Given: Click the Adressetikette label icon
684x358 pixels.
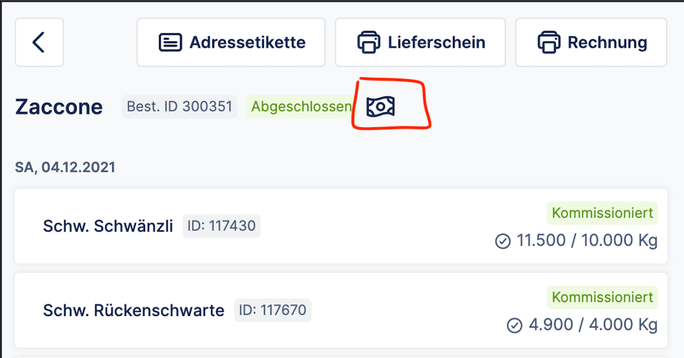Looking at the screenshot, I should 170,42.
